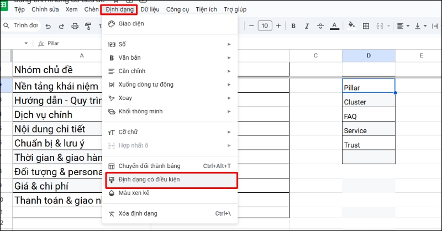
Task: Open the Tiện ích menu
Action: pyautogui.click(x=206, y=9)
